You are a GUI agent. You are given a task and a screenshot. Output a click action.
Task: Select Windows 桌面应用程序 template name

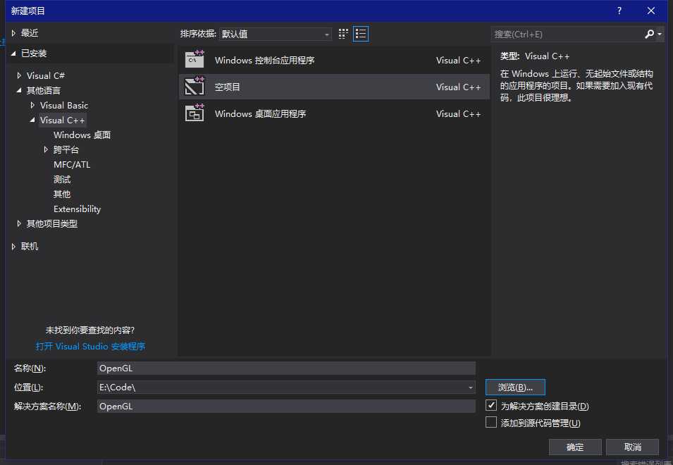(x=261, y=113)
